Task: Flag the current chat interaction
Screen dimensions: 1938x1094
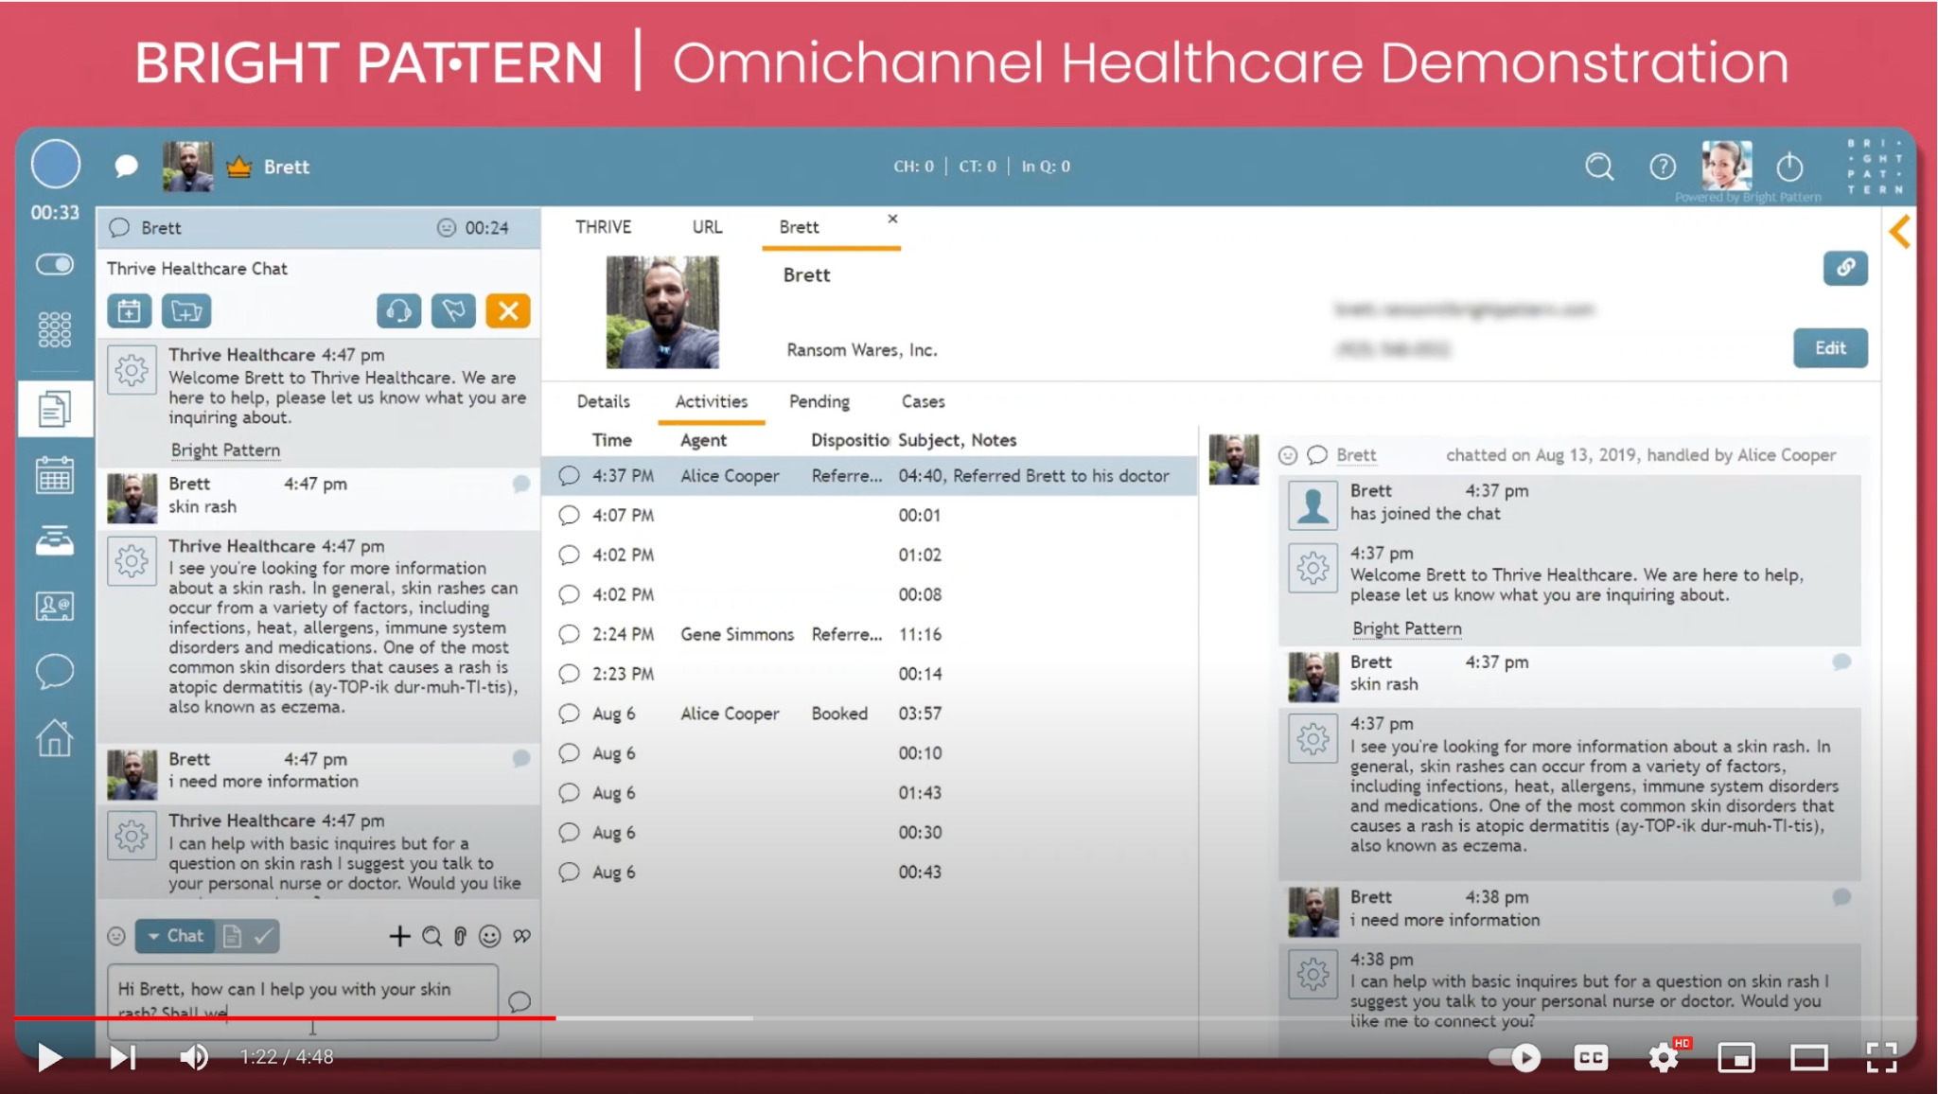Action: 453,310
